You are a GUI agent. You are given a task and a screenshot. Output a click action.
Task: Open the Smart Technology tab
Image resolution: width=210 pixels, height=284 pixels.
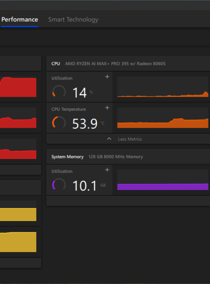[73, 20]
